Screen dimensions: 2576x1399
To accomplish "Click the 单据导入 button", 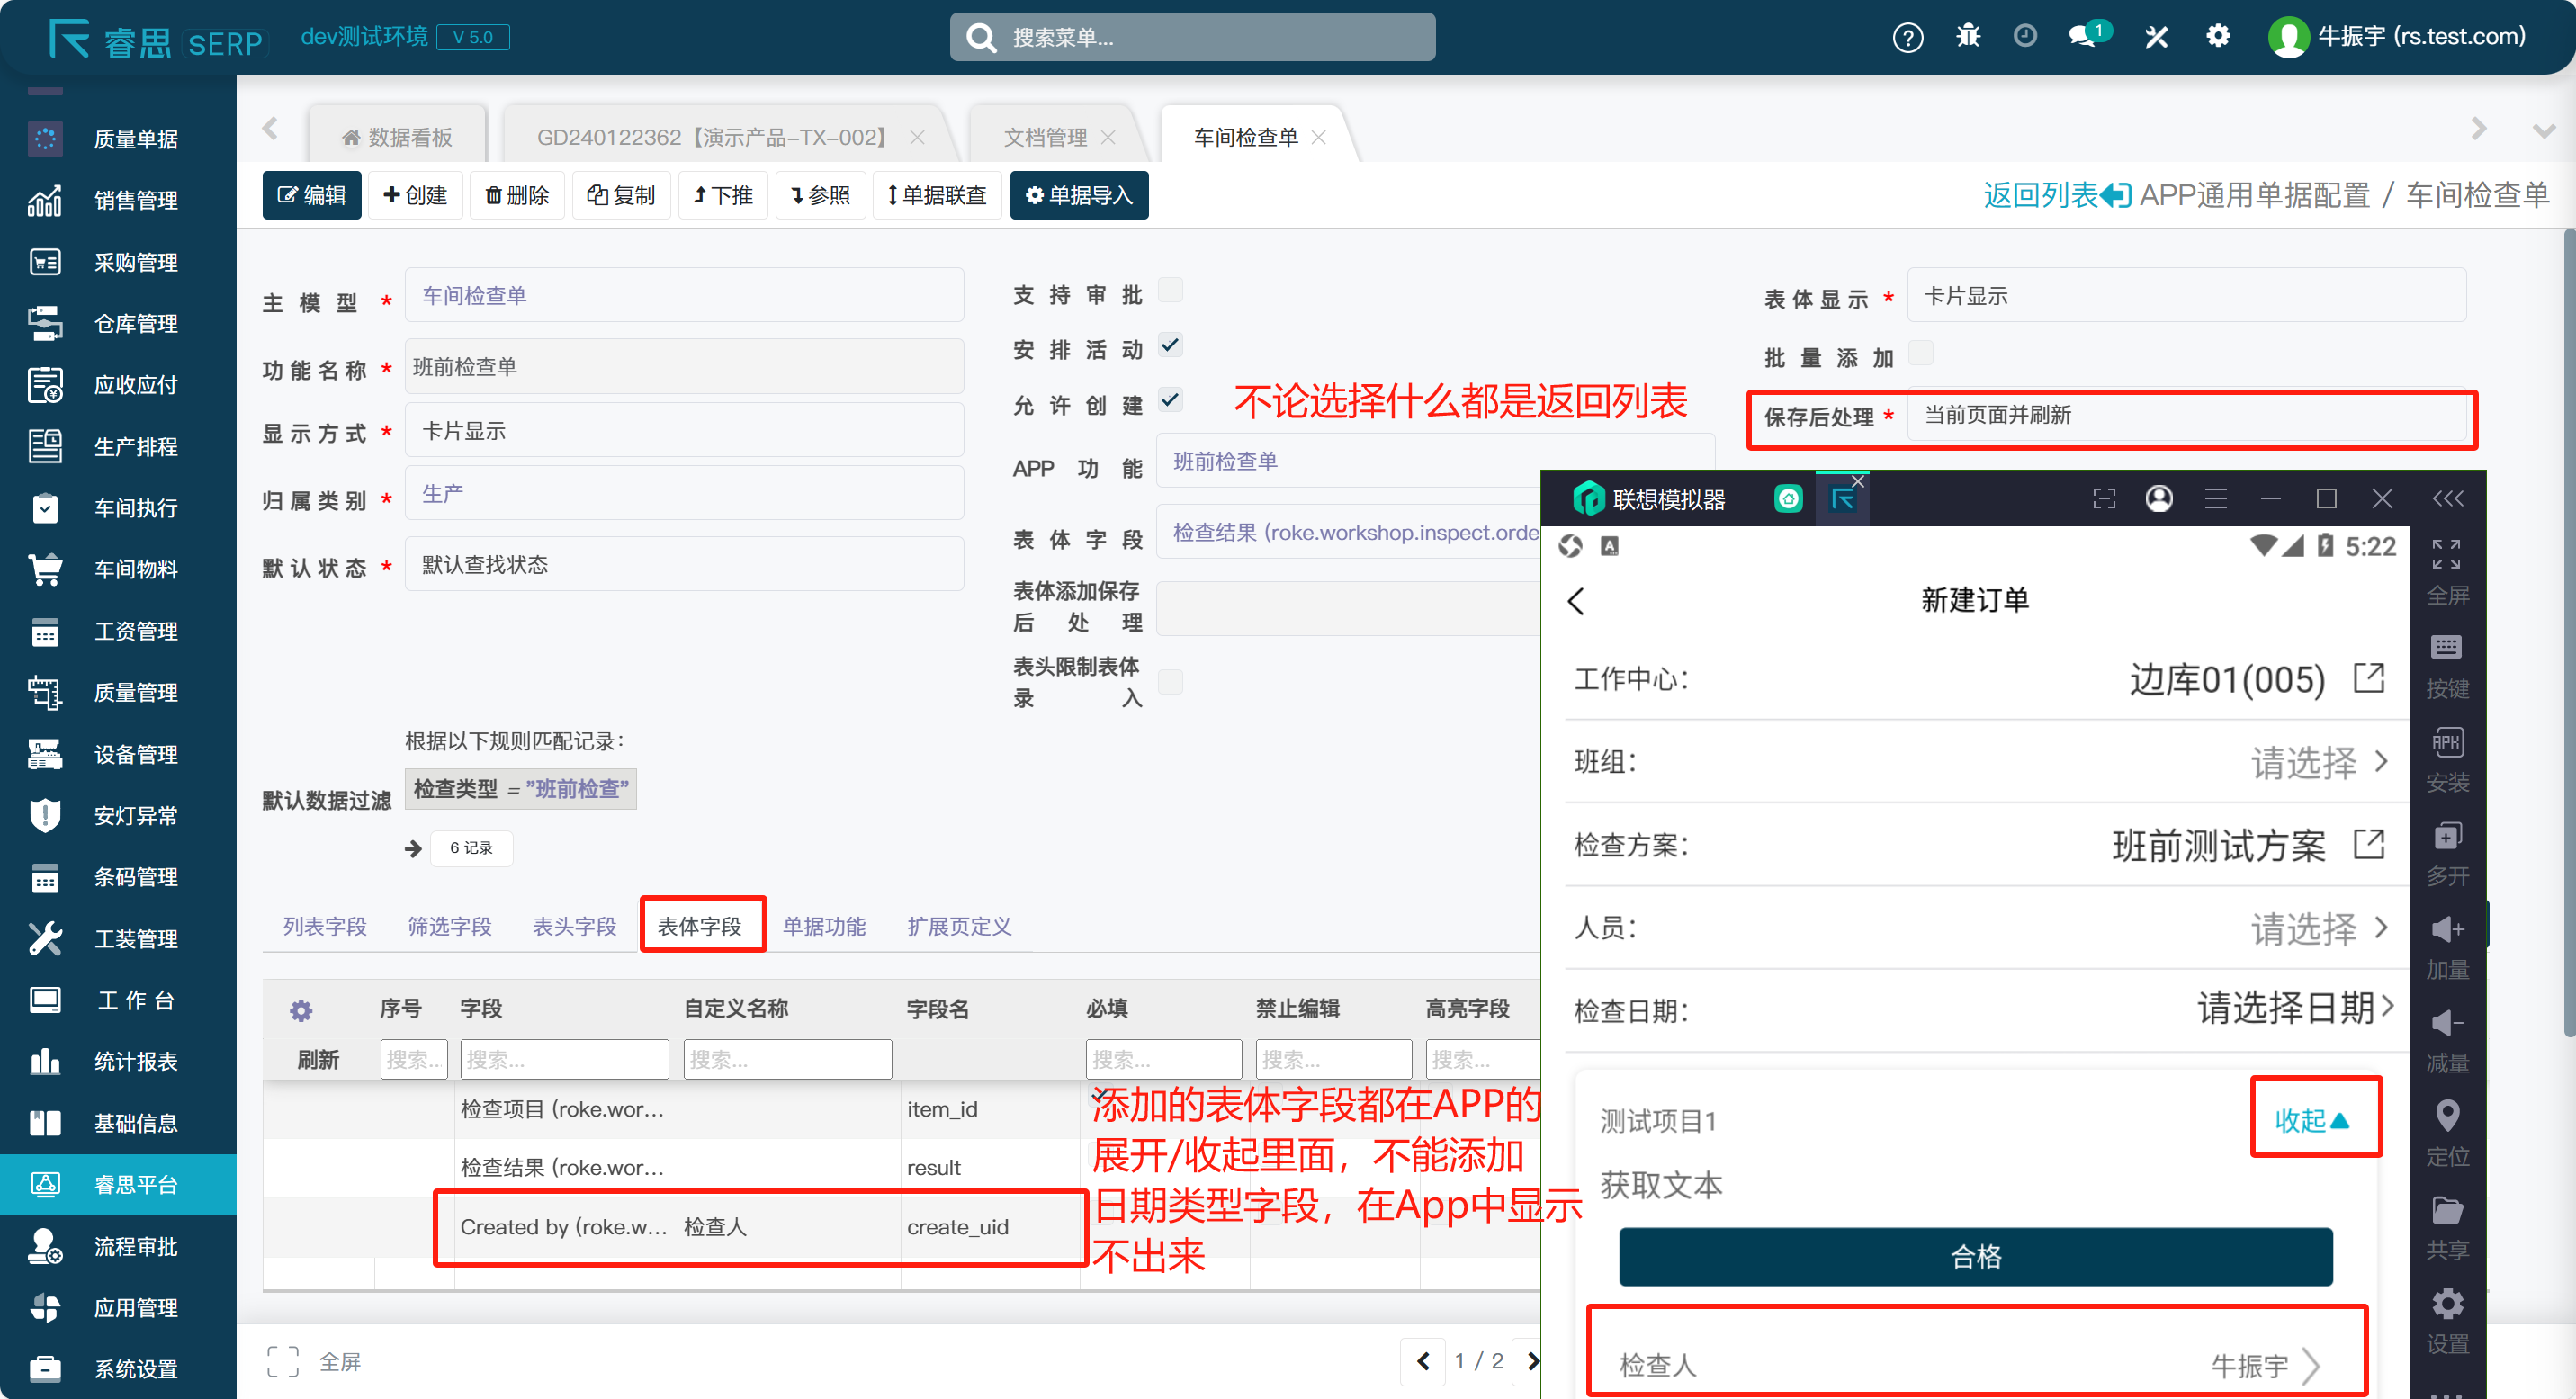I will click(x=1079, y=195).
